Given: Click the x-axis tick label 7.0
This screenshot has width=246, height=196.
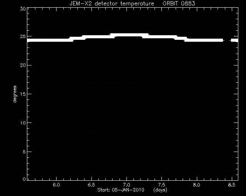Looking at the screenshot, I should [x=126, y=185].
